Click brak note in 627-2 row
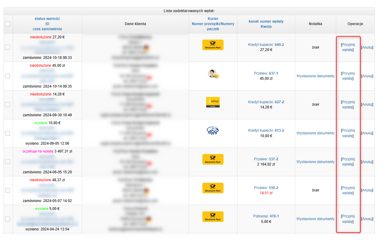 click(315, 104)
